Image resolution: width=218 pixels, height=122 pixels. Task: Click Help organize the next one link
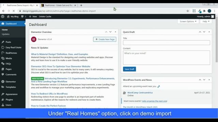(x=154, y=101)
